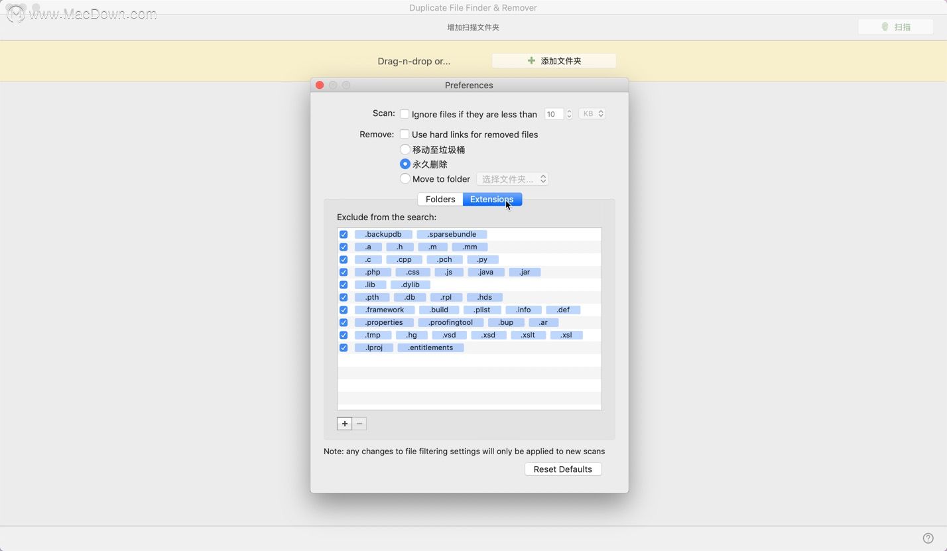This screenshot has height=551, width=947.
Task: Click the green fingerprint scan icon
Action: pyautogui.click(x=885, y=27)
